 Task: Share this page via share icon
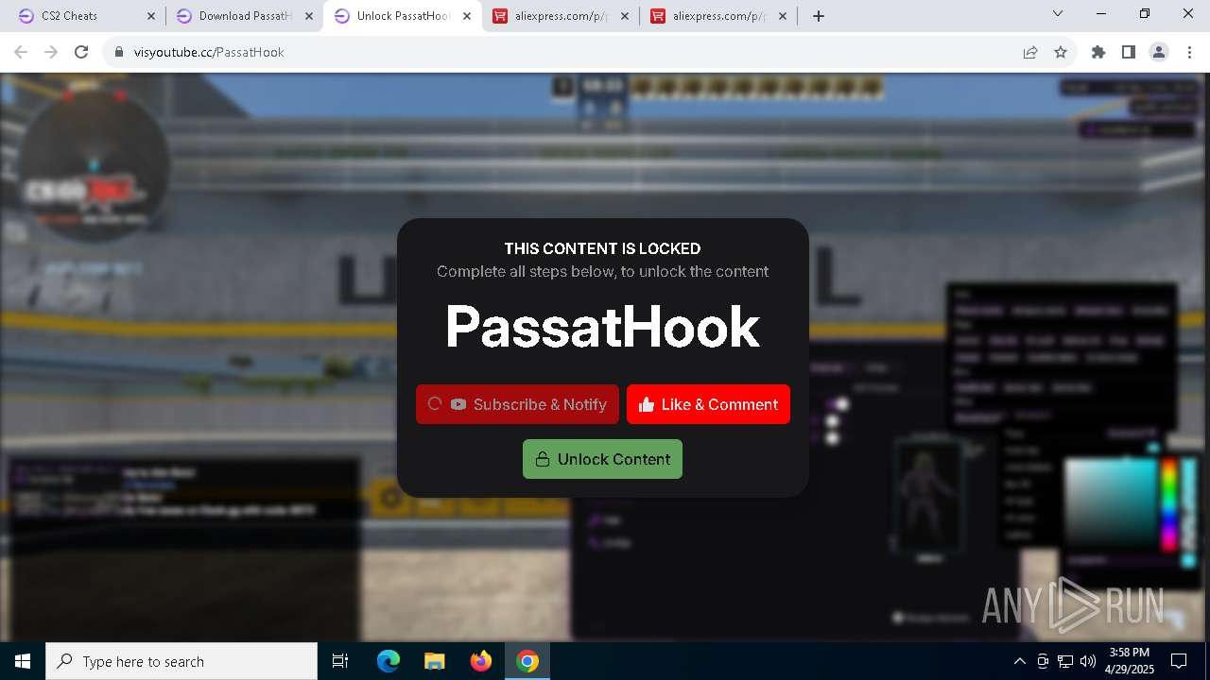[1030, 52]
